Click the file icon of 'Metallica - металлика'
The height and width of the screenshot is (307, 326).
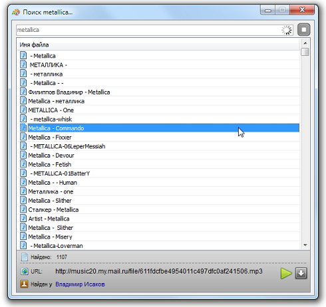coord(23,101)
